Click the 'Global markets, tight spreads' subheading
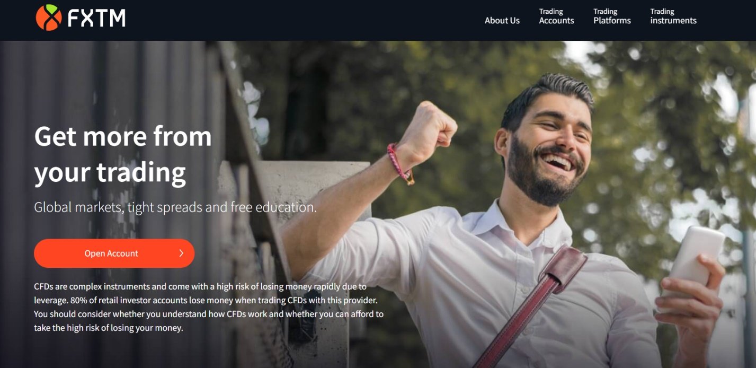756x368 pixels. coord(175,207)
